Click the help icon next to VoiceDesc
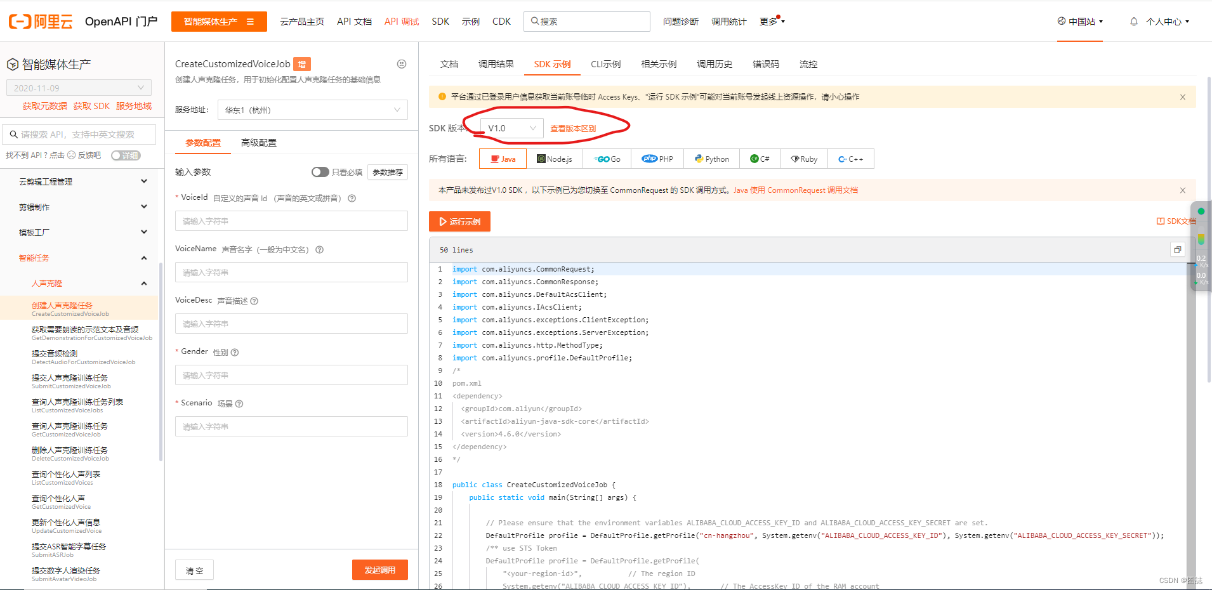Image resolution: width=1212 pixels, height=590 pixels. (x=254, y=301)
